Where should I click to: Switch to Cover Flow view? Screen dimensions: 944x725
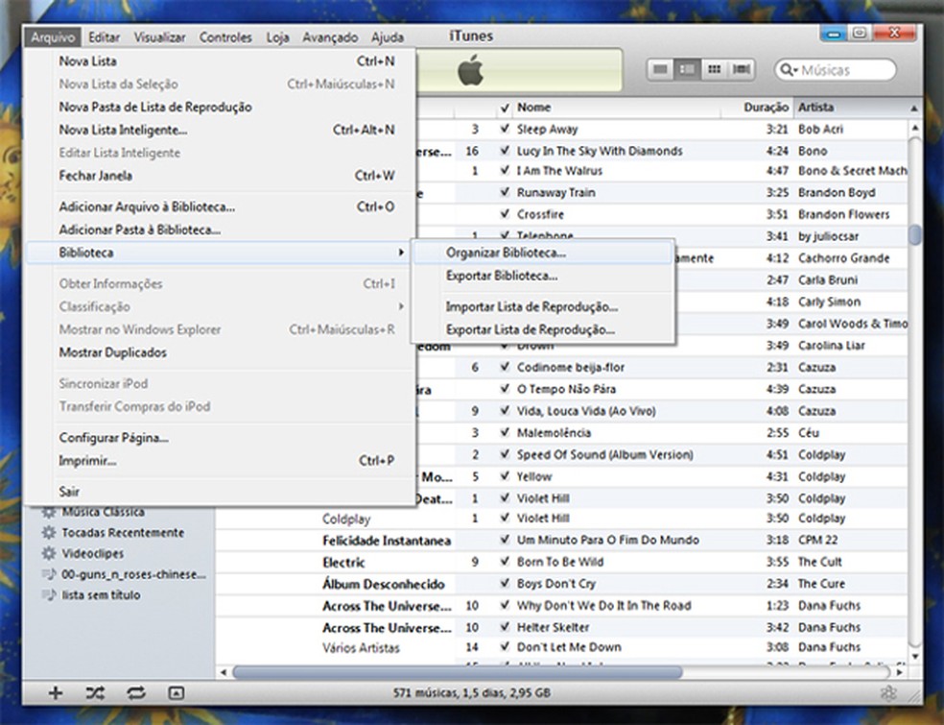740,69
